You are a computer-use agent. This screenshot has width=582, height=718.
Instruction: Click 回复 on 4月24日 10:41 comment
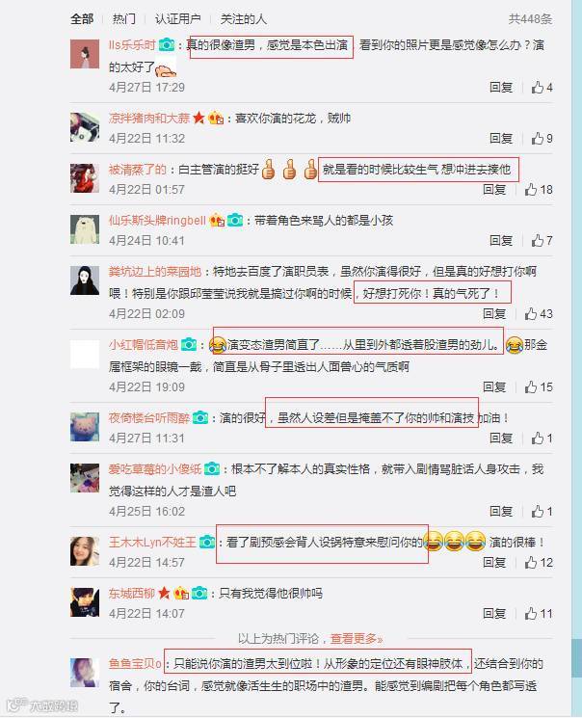[501, 240]
